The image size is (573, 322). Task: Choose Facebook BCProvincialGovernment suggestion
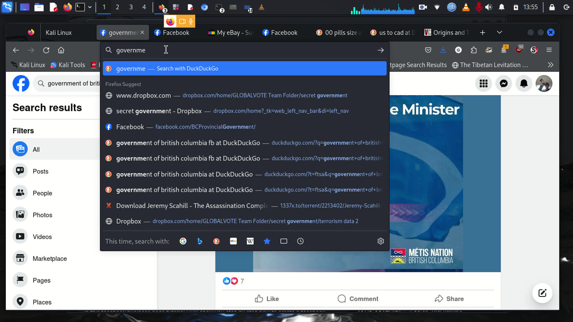[244, 127]
